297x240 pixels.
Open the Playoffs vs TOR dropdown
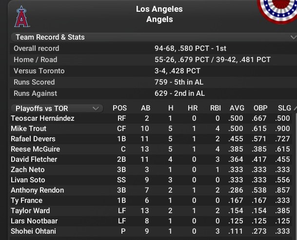point(57,108)
